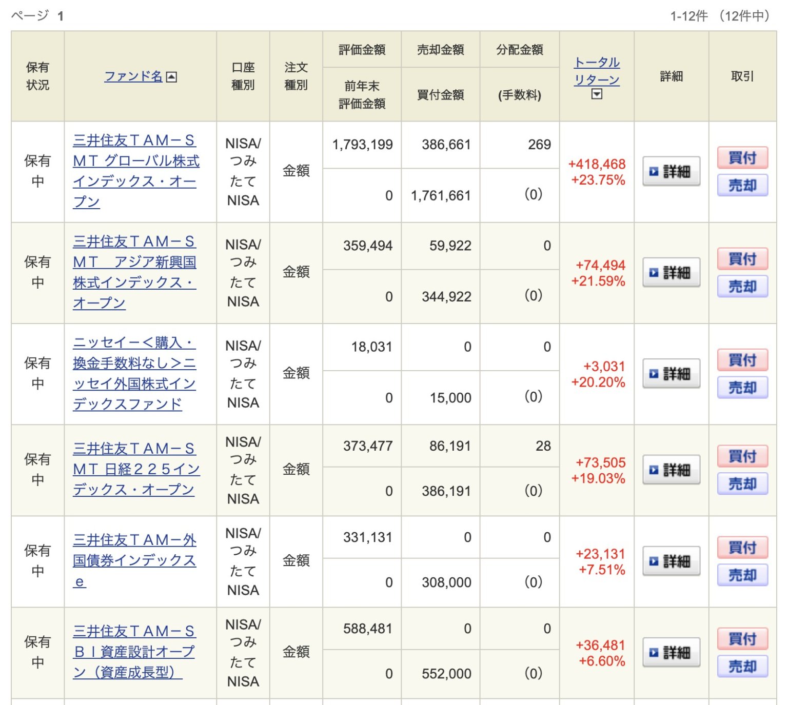Open SMT 日経225インデックス・オープン link

tap(136, 469)
